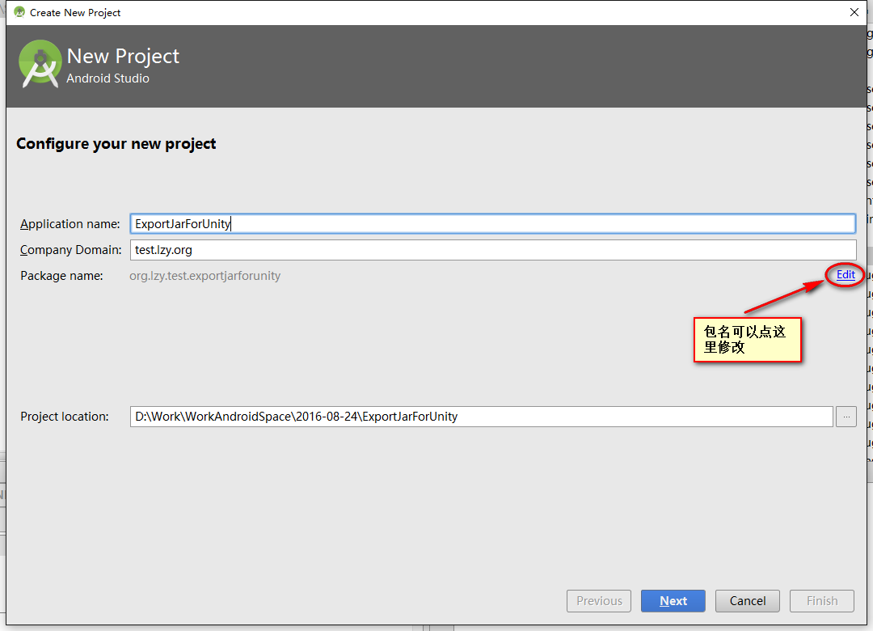873x631 pixels.
Task: Click the Company Domain input field
Action: pyautogui.click(x=493, y=250)
